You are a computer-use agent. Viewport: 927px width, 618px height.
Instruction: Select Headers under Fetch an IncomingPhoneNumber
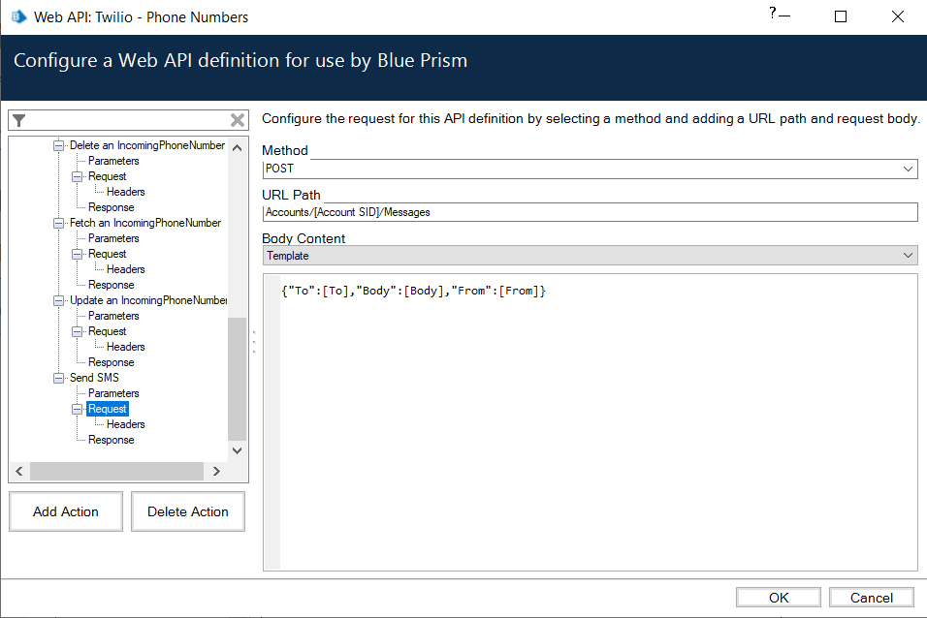click(x=125, y=269)
